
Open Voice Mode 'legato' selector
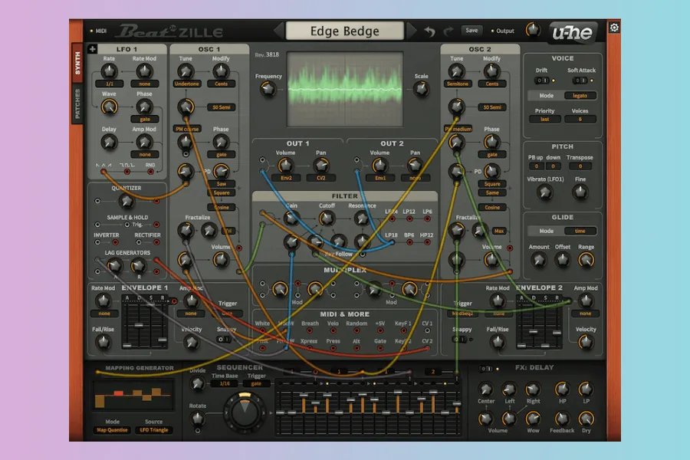[580, 96]
